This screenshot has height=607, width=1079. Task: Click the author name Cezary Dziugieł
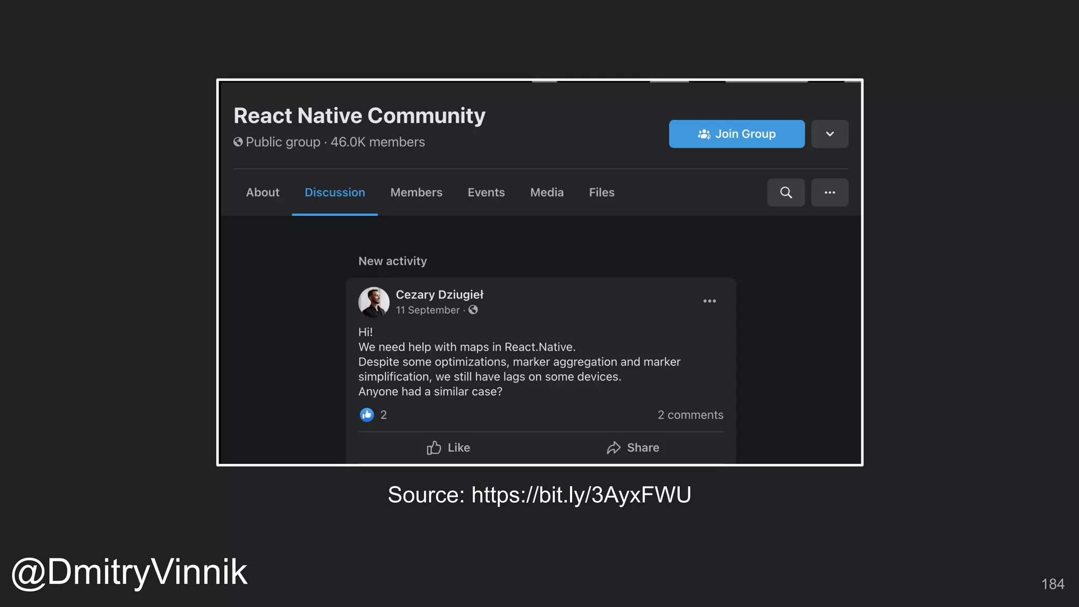coord(439,295)
